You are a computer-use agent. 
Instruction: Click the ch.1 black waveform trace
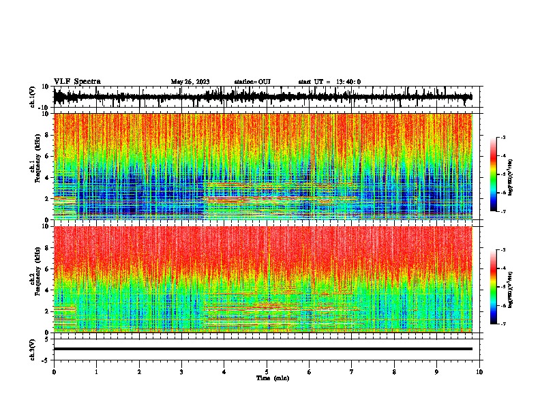pos(262,97)
